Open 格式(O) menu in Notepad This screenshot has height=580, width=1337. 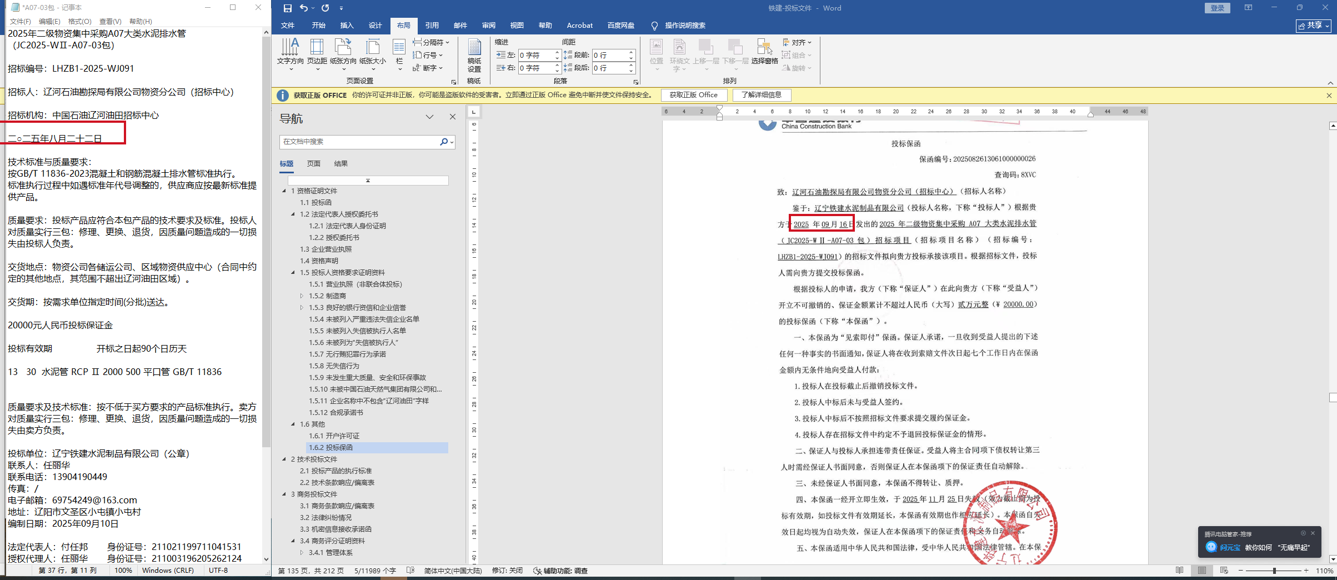click(x=79, y=21)
